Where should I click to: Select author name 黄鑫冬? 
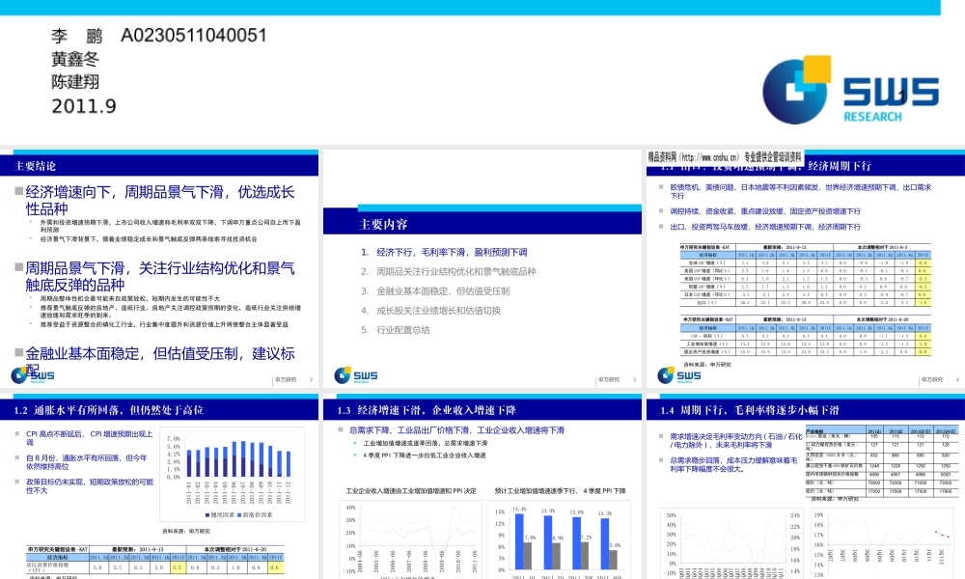[x=75, y=59]
